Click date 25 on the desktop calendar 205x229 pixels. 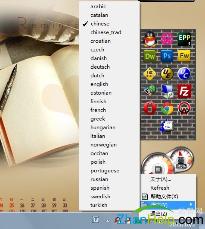(12, 206)
